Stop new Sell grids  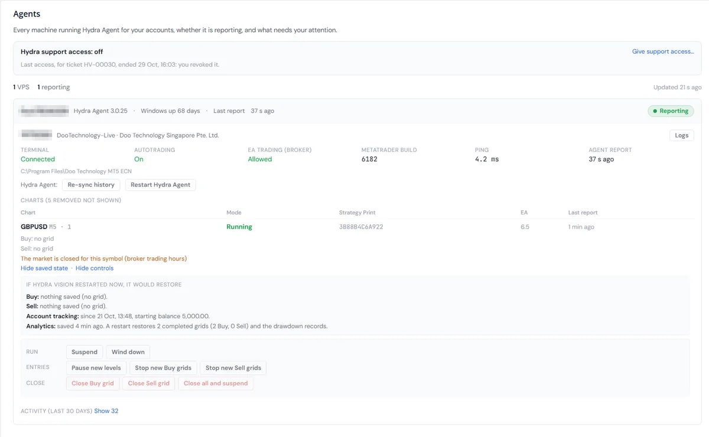tap(233, 368)
